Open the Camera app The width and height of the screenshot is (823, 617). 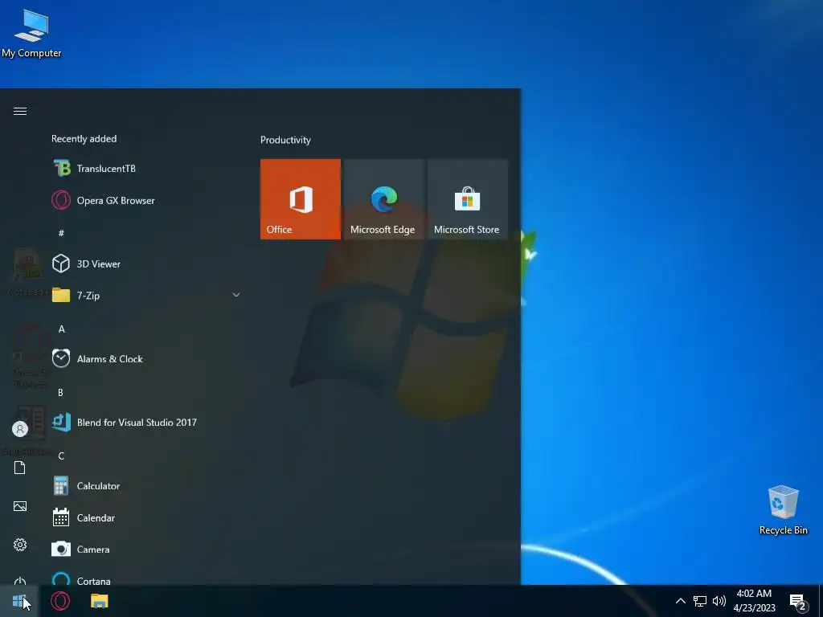click(145, 550)
